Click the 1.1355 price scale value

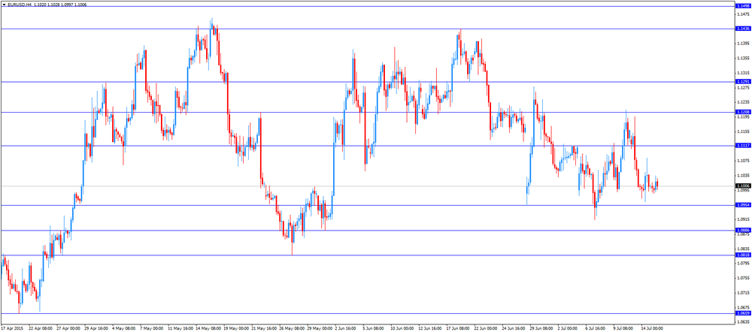click(x=743, y=59)
